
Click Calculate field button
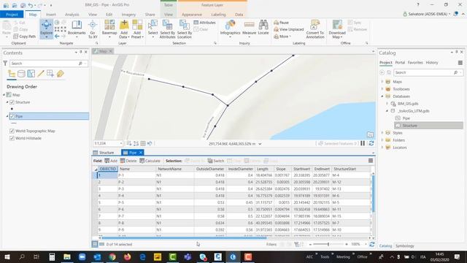[x=150, y=161]
